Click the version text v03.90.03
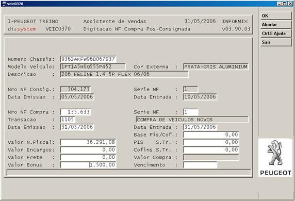 click(236, 29)
